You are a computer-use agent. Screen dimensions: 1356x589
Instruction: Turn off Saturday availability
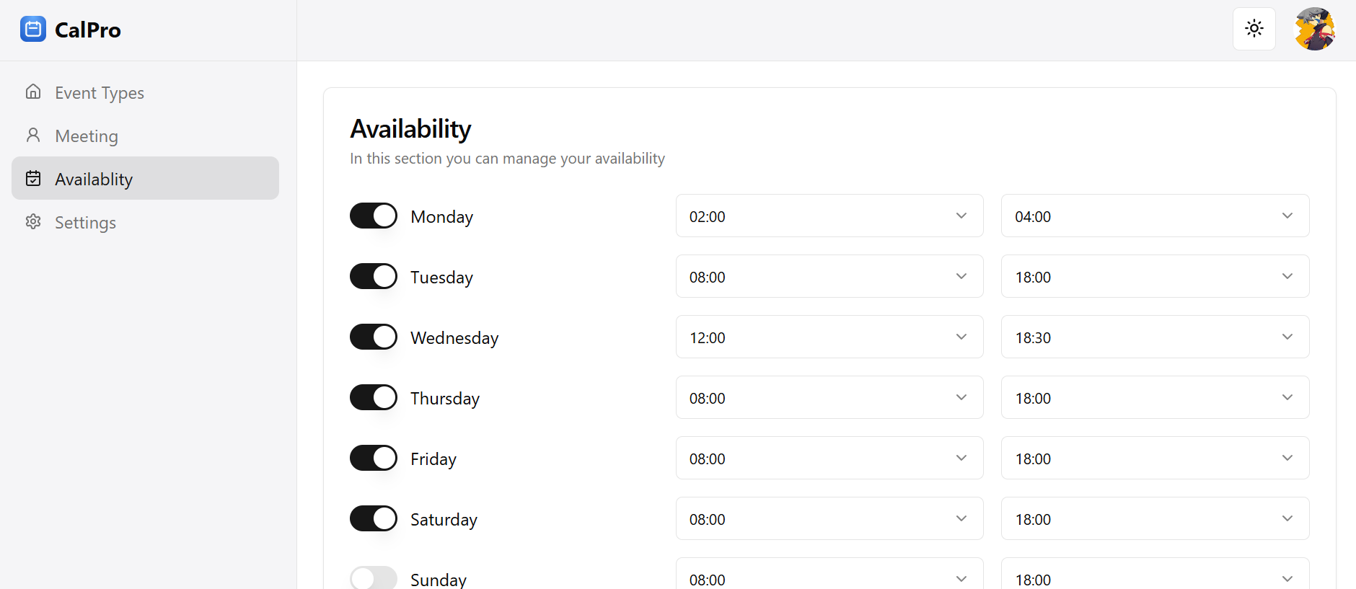pos(374,518)
